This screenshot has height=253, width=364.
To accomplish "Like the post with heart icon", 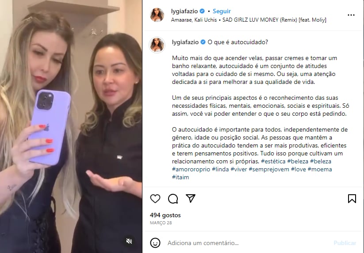I will [155, 199].
